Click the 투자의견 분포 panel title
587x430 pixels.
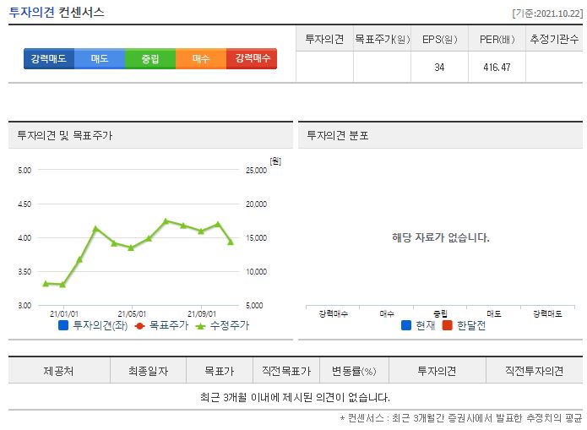(x=338, y=135)
